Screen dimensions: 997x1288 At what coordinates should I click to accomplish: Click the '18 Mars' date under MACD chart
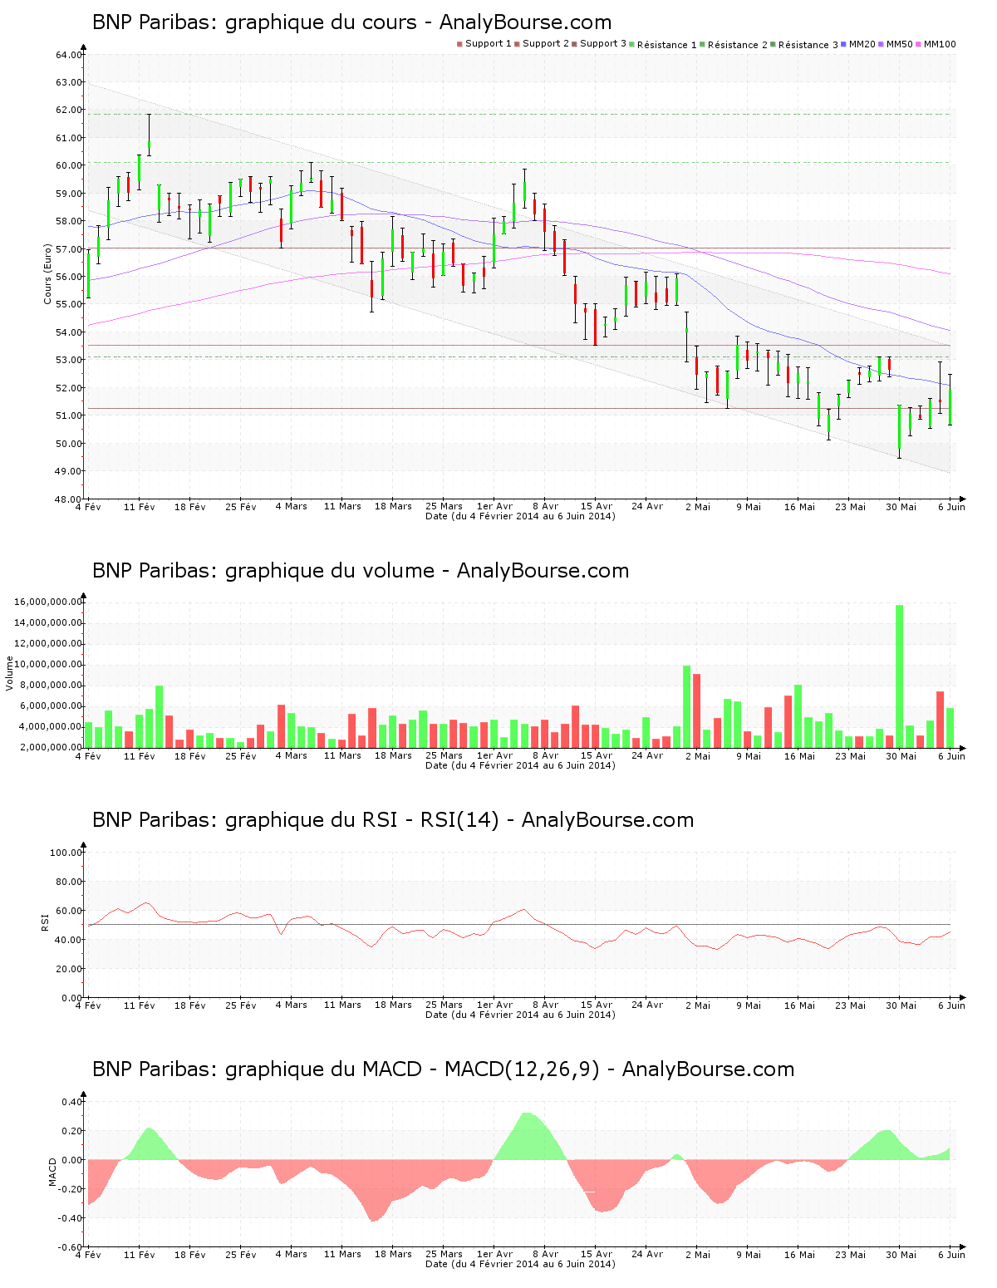pos(393,1255)
